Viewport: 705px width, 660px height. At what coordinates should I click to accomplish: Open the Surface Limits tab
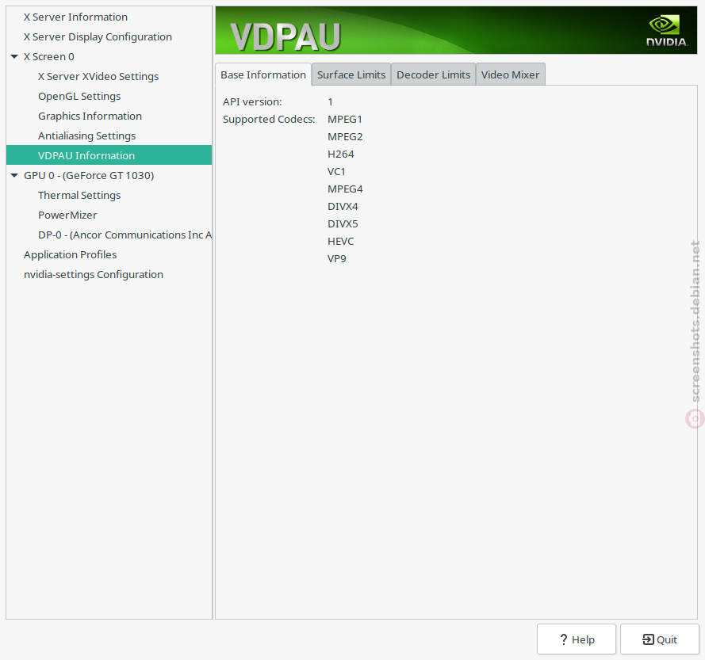tap(351, 74)
